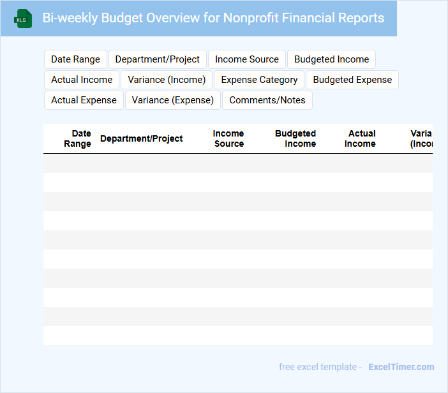Click the first empty table row

click(237, 163)
